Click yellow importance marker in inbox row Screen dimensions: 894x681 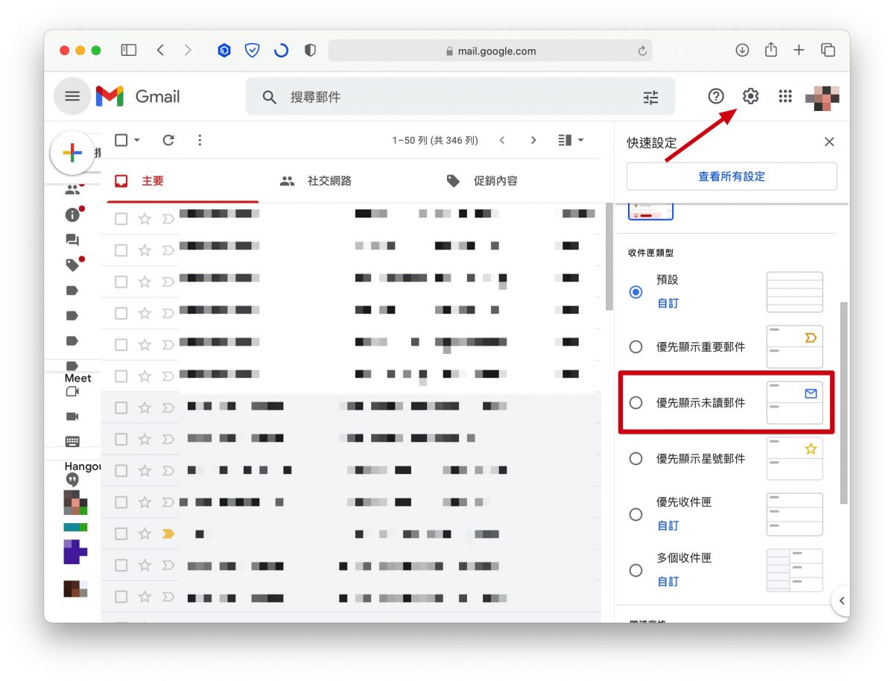168,533
